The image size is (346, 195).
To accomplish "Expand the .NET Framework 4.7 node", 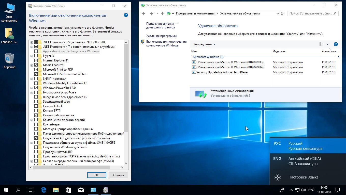I will point(32,47).
